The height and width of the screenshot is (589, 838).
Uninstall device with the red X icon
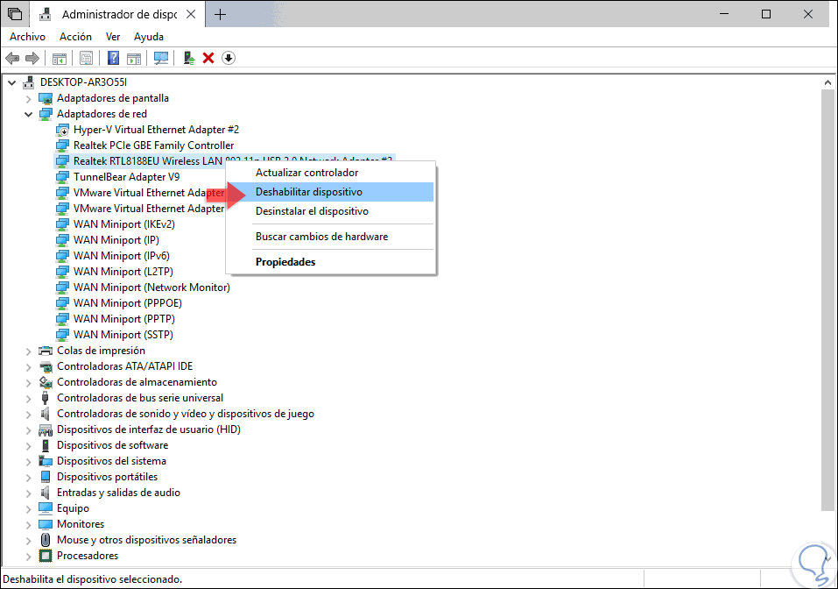point(208,58)
